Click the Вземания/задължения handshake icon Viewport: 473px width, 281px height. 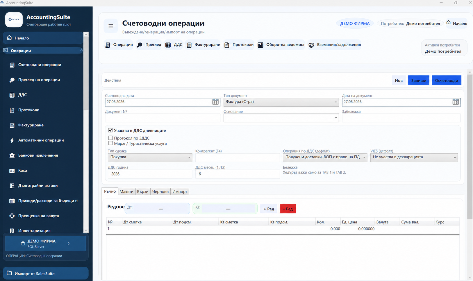[x=311, y=45]
